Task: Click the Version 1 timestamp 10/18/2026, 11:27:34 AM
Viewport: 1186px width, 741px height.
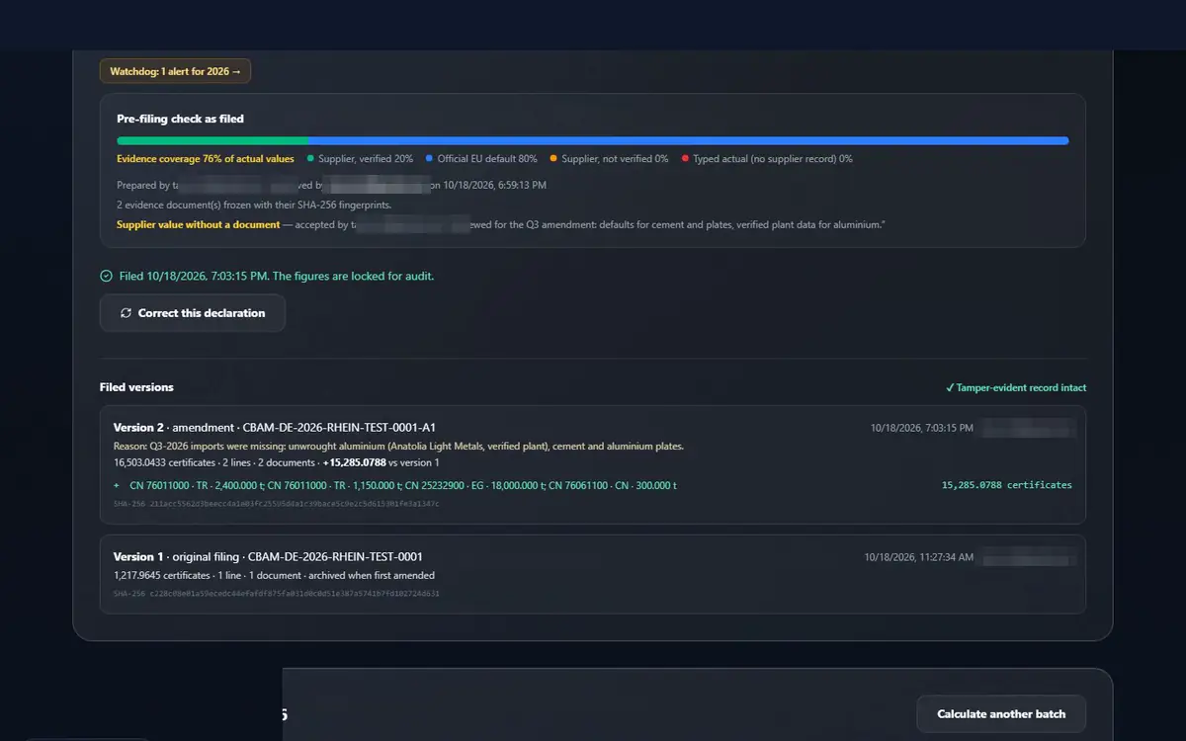Action: coord(919,557)
